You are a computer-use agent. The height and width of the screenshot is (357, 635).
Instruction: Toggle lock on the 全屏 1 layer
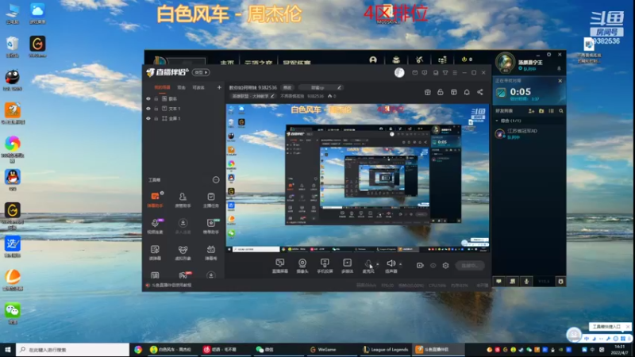(x=156, y=118)
